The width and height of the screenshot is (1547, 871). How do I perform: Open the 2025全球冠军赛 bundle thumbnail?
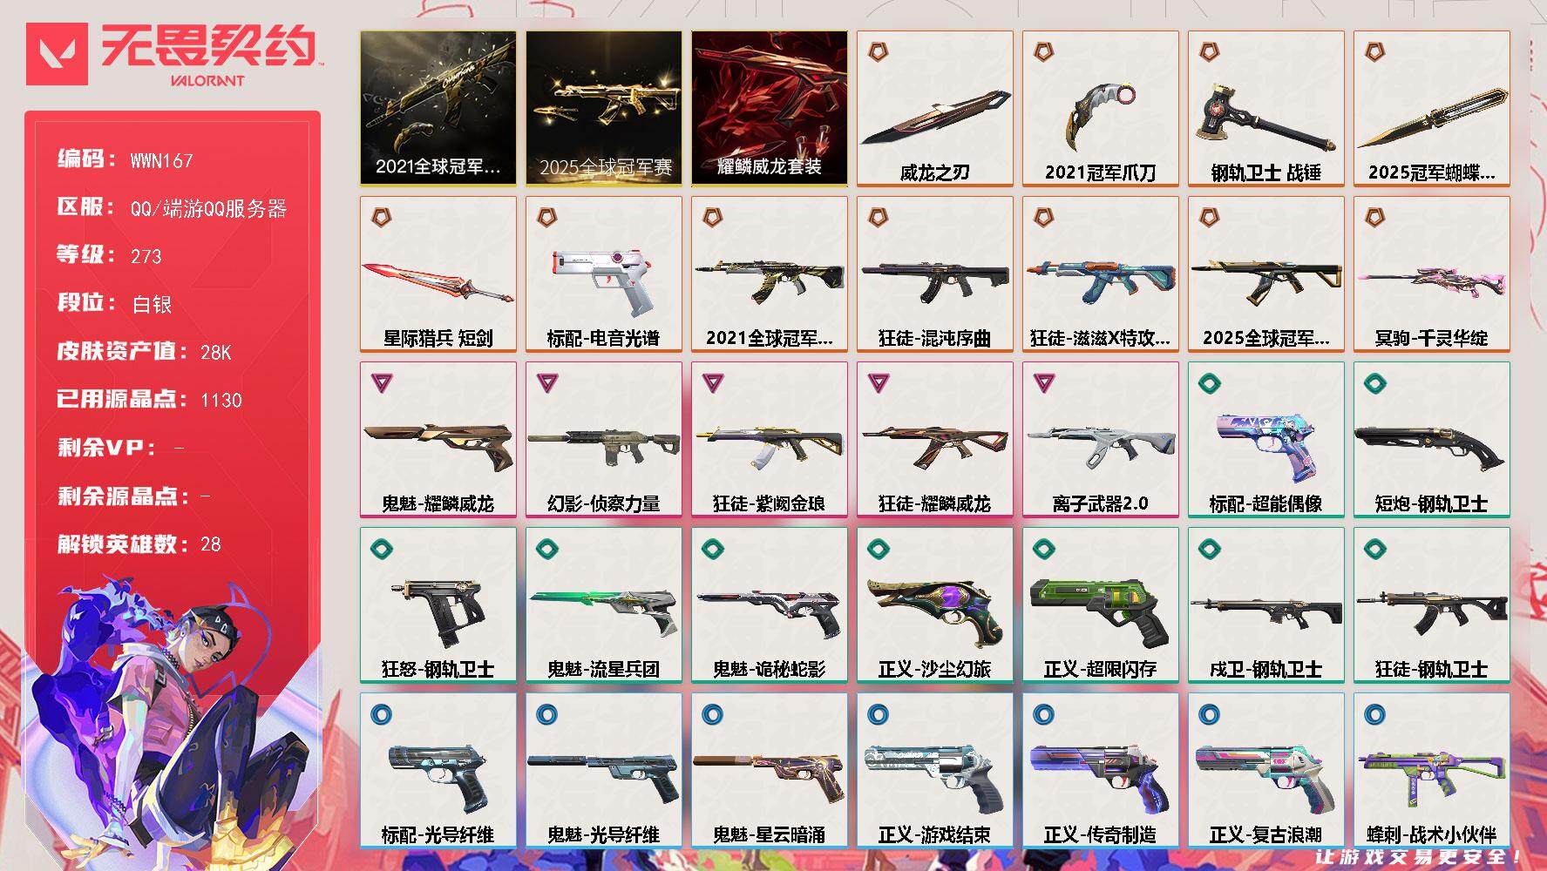(603, 109)
